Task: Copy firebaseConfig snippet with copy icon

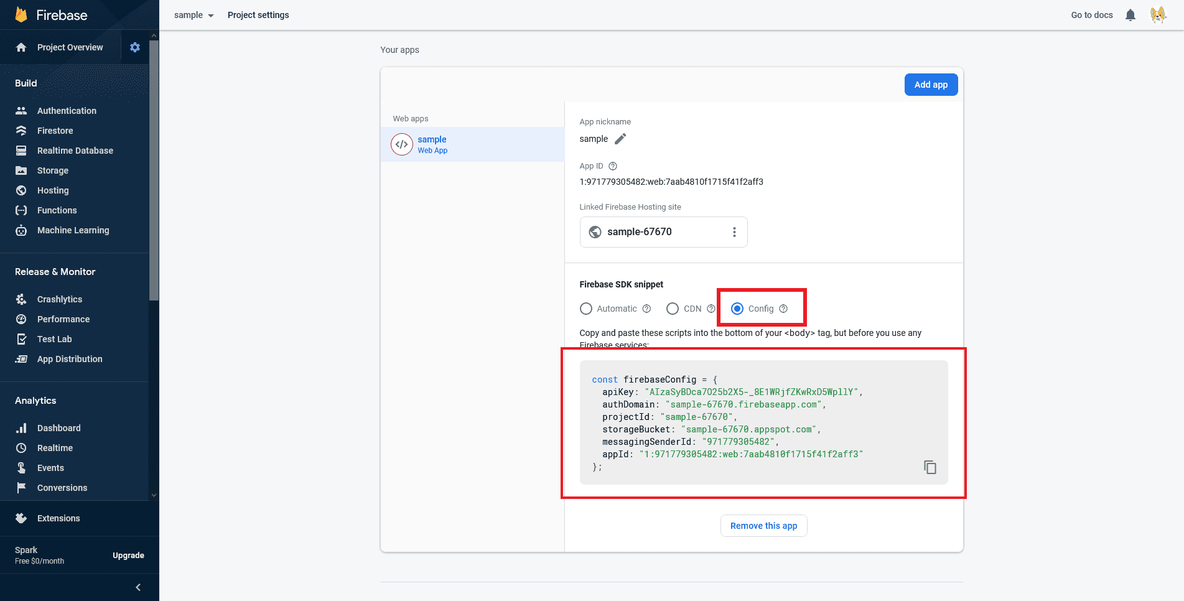Action: pyautogui.click(x=930, y=467)
